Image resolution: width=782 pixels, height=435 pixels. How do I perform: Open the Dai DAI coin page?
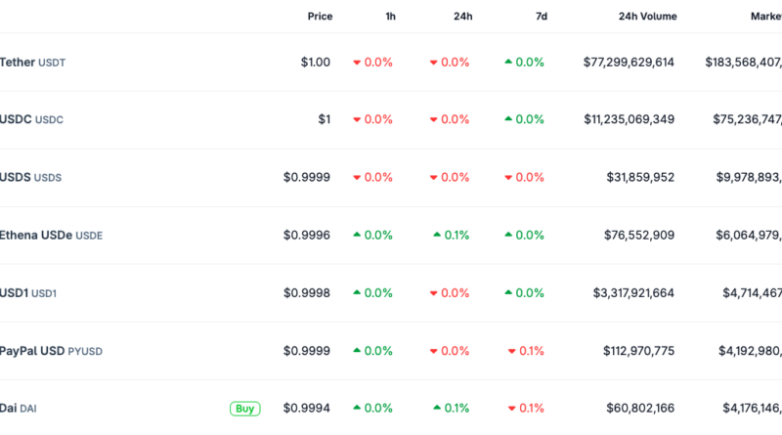coord(19,409)
